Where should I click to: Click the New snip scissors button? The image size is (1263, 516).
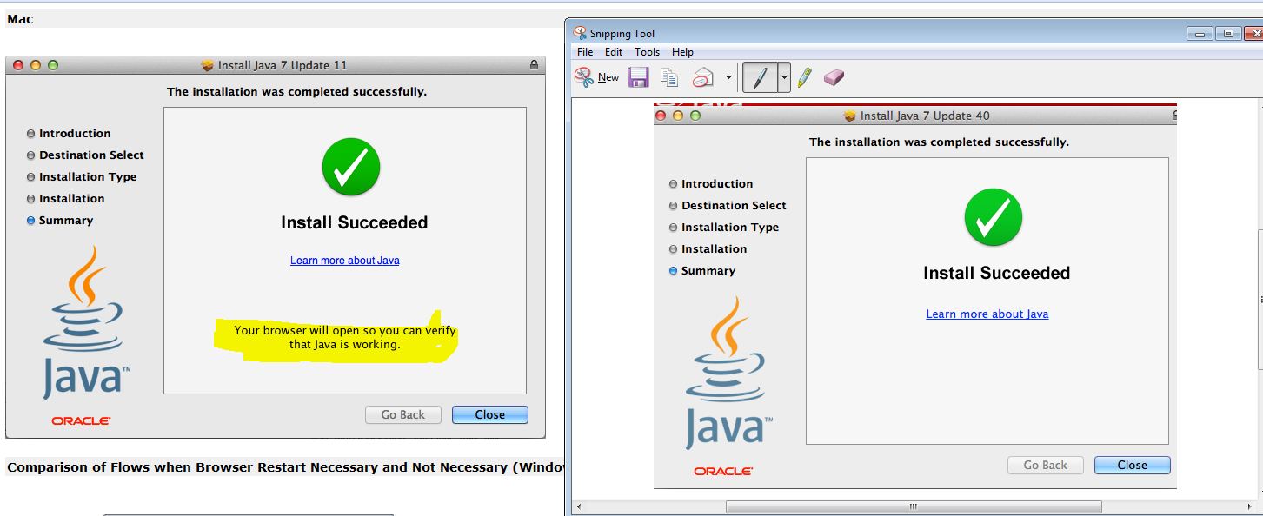tap(596, 77)
